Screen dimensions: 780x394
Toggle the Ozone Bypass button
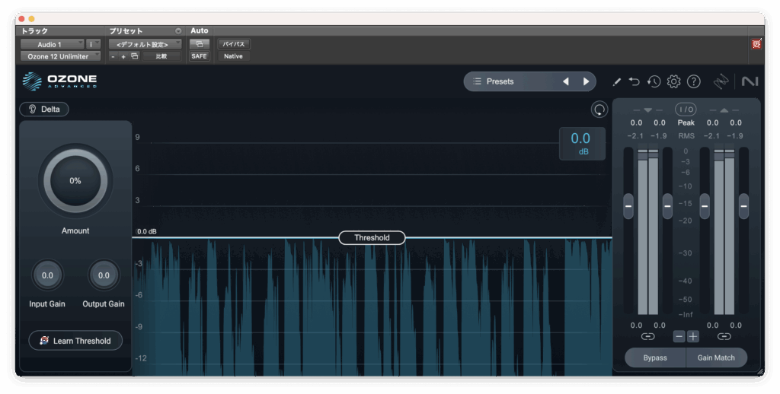click(x=654, y=357)
